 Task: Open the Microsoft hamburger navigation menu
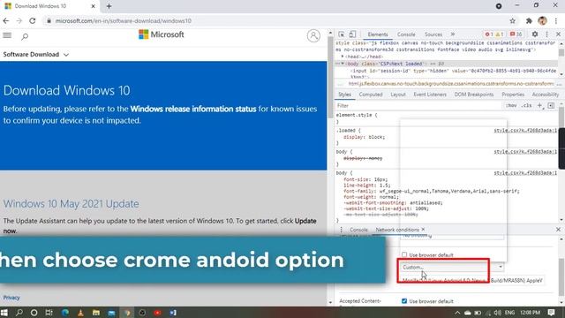point(7,35)
